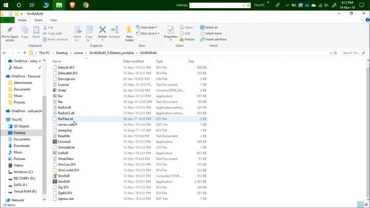Open Brave browser from the taskbar

tap(72, 5)
